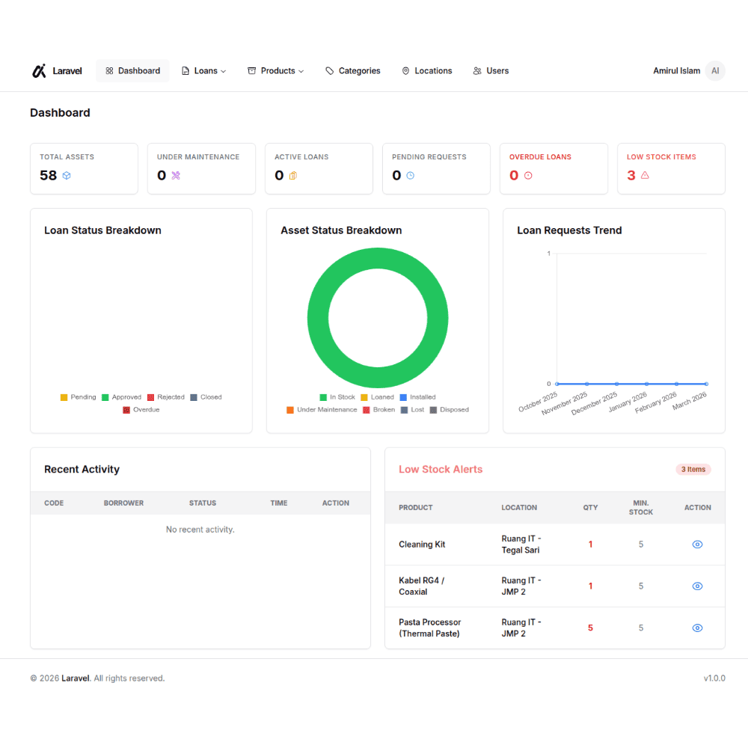
Task: Click the Laravel logo icon
Action: coord(39,71)
